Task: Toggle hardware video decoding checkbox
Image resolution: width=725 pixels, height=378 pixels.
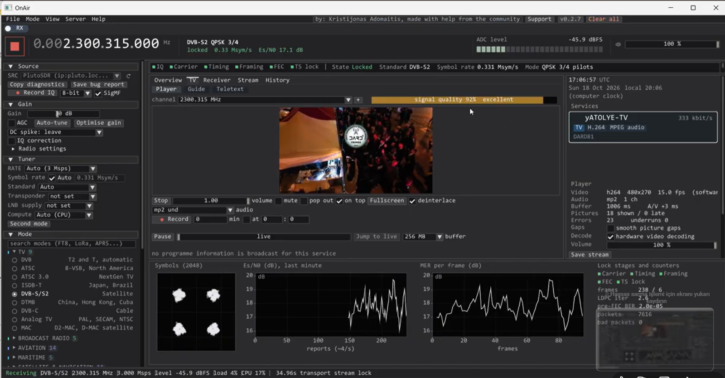Action: (610, 237)
